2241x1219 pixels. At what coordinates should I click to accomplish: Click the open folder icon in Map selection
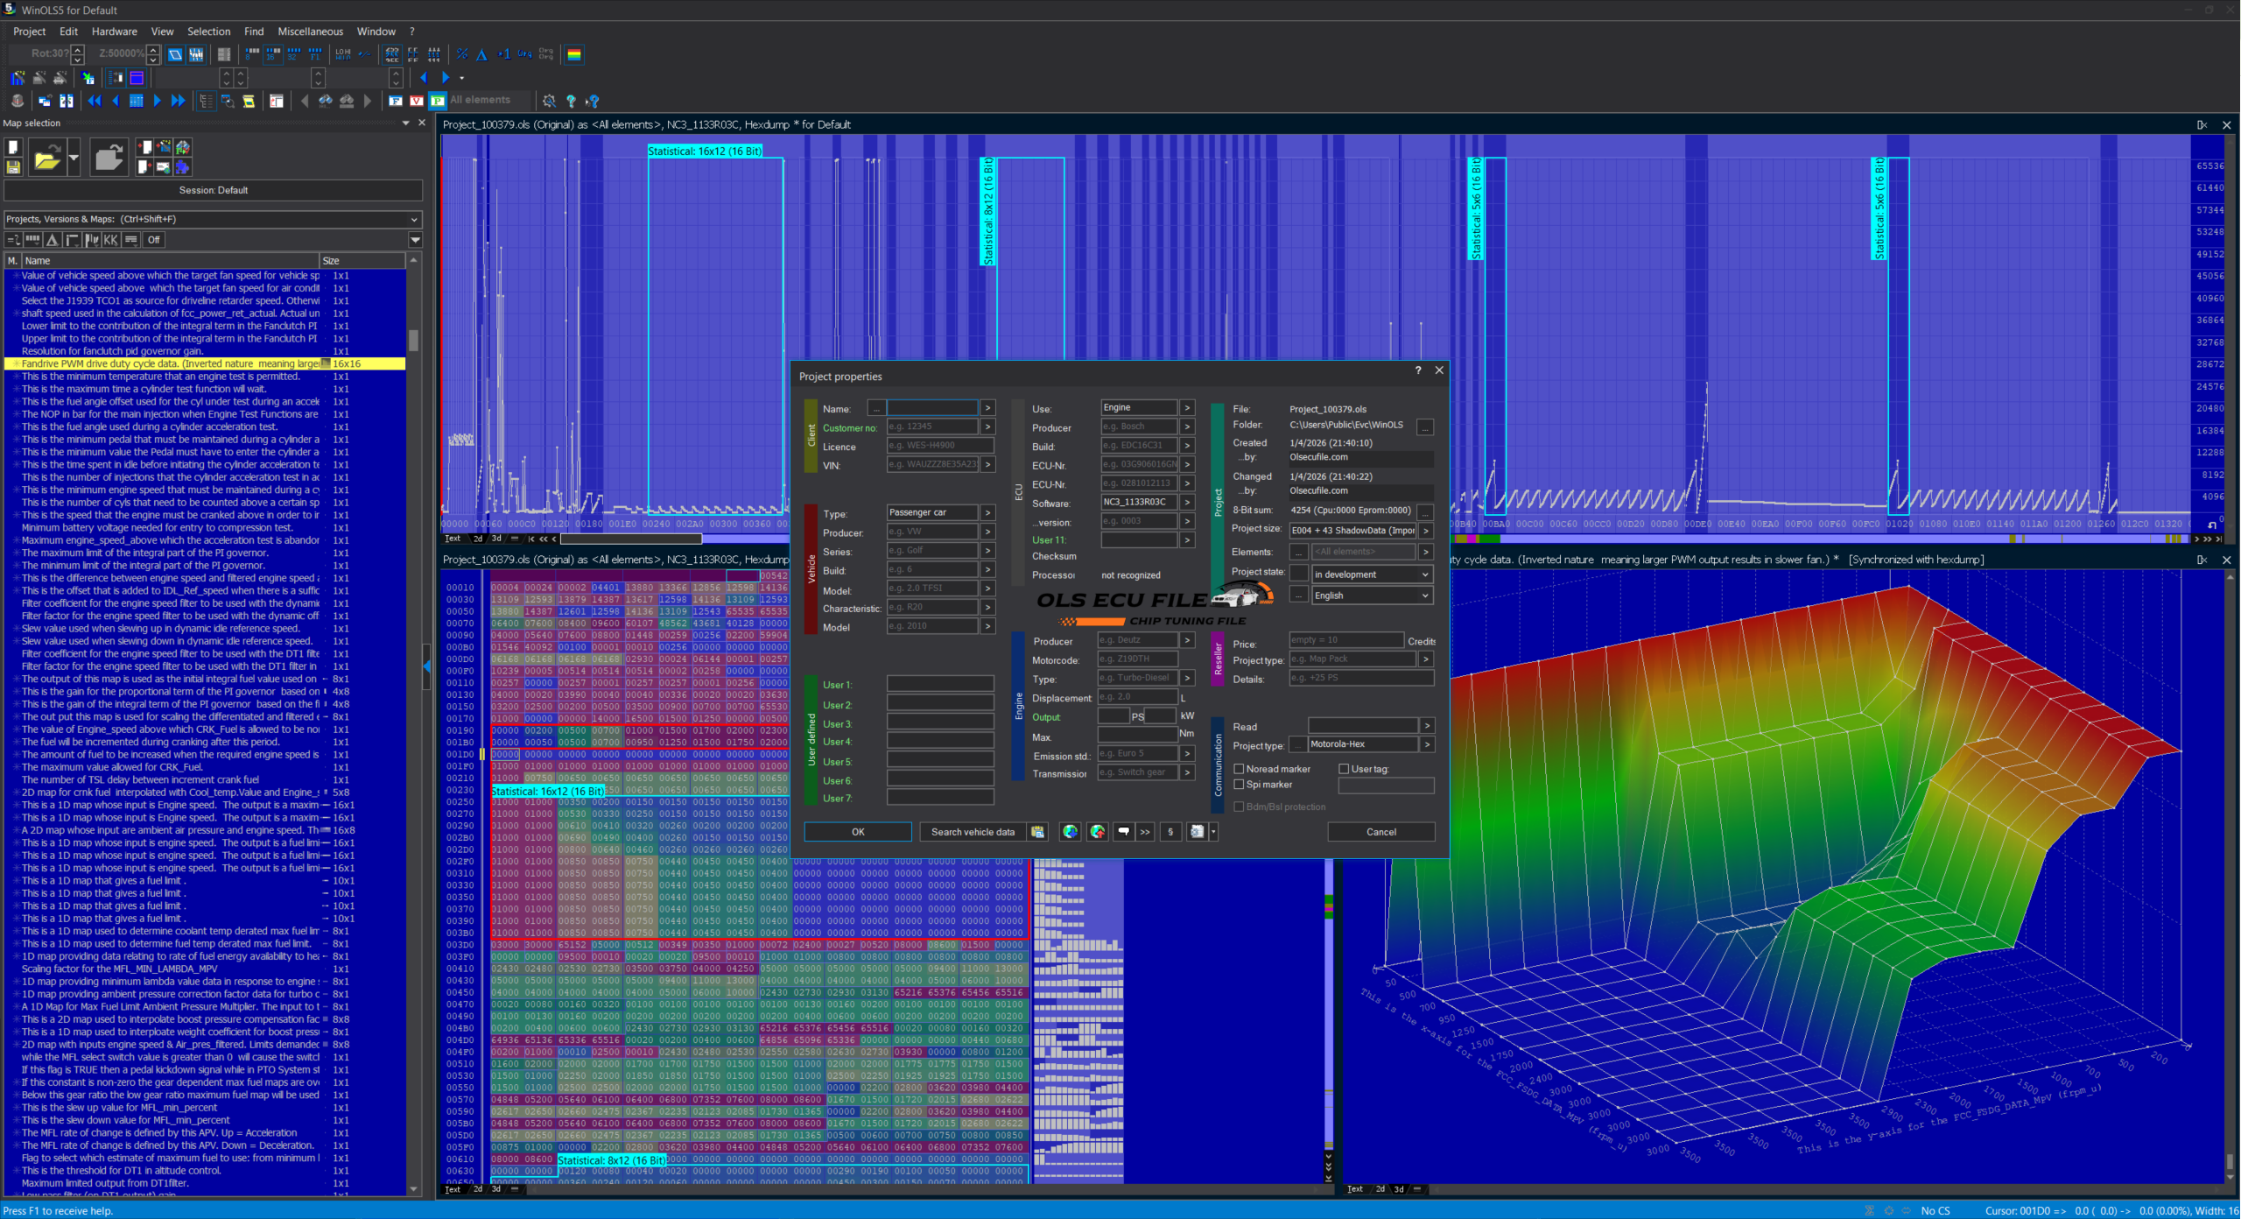point(47,159)
